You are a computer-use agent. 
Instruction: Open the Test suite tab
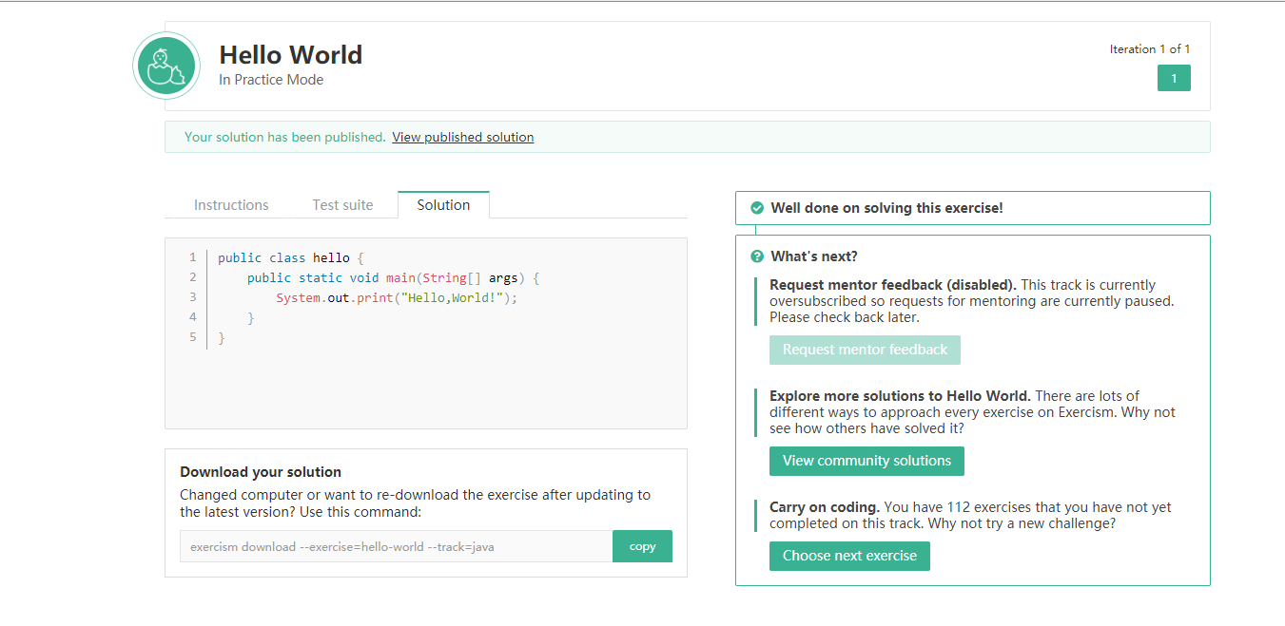pyautogui.click(x=342, y=205)
